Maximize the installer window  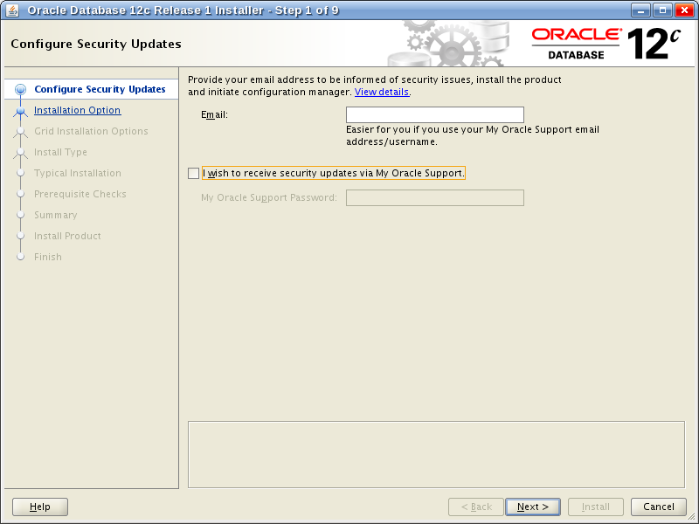pos(663,10)
